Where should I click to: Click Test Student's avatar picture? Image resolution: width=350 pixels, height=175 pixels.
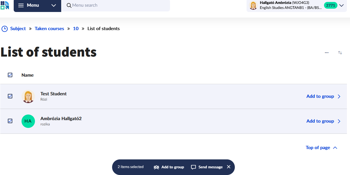pos(28,96)
